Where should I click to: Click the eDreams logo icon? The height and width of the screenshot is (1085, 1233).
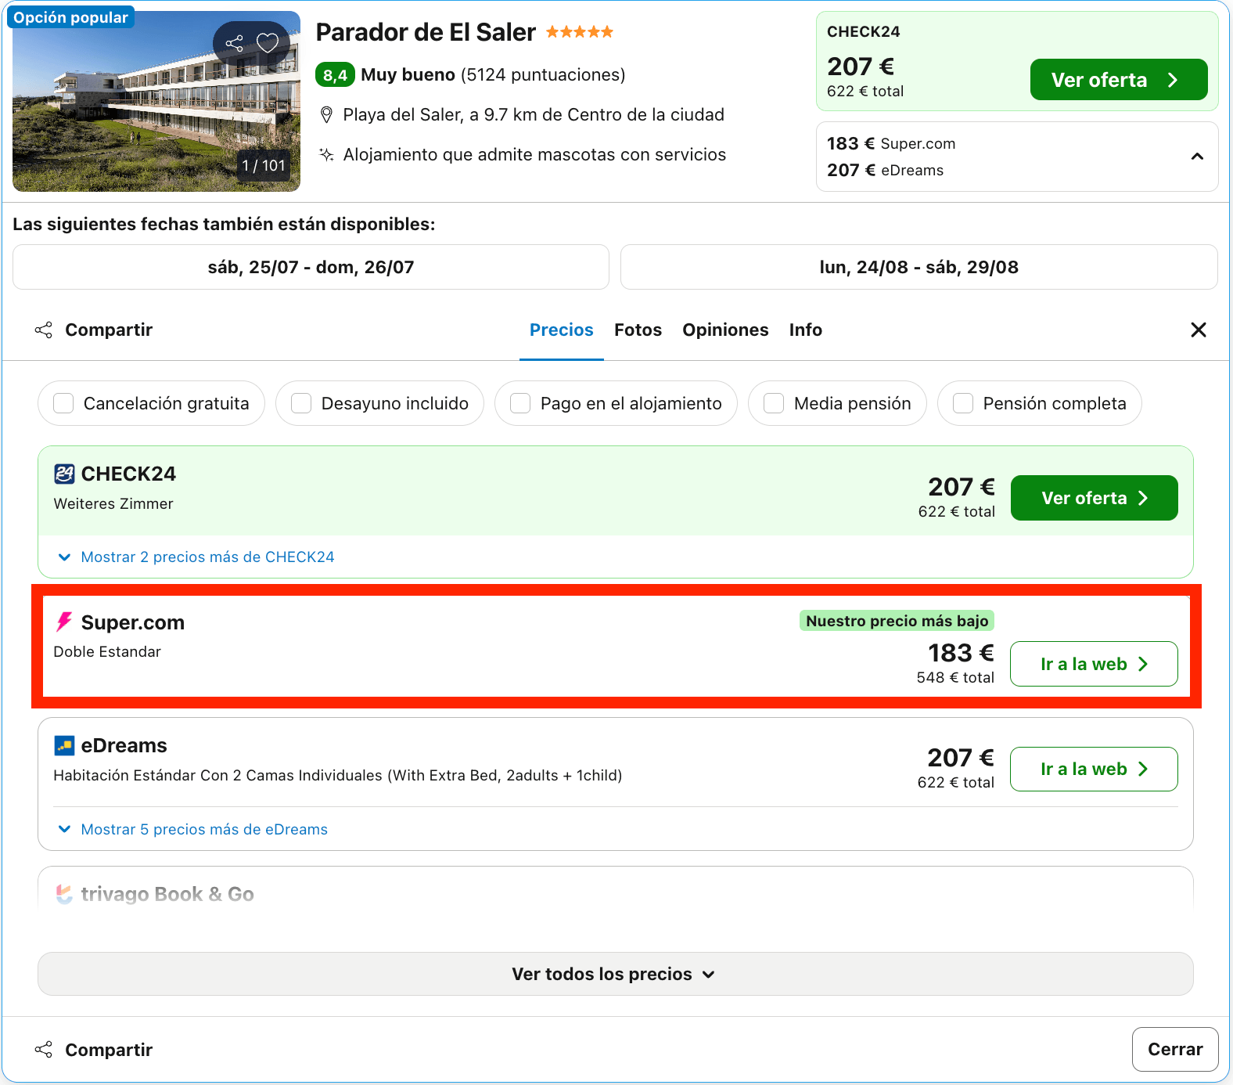coord(64,745)
